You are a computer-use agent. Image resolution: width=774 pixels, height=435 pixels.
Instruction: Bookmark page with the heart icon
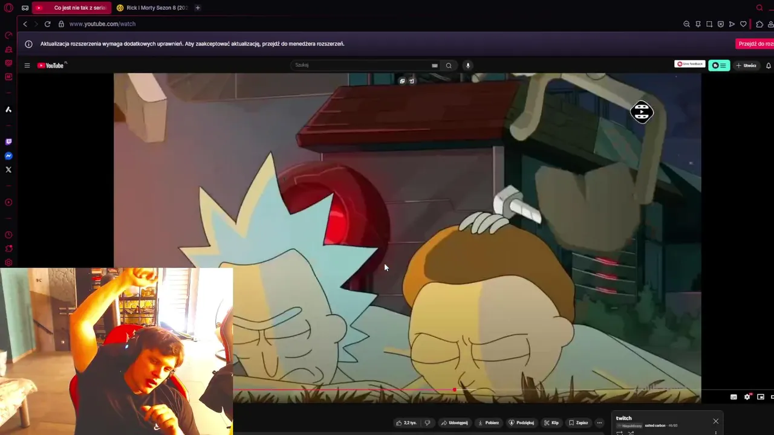(x=743, y=24)
